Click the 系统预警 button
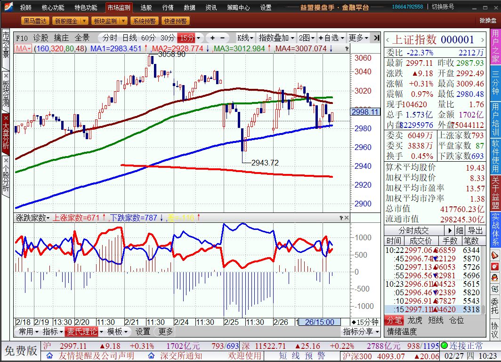 pyautogui.click(x=144, y=21)
